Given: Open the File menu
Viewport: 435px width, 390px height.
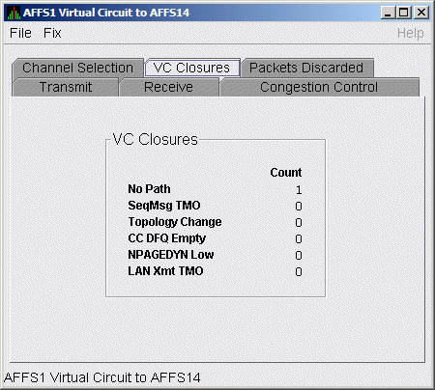Looking at the screenshot, I should (20, 33).
